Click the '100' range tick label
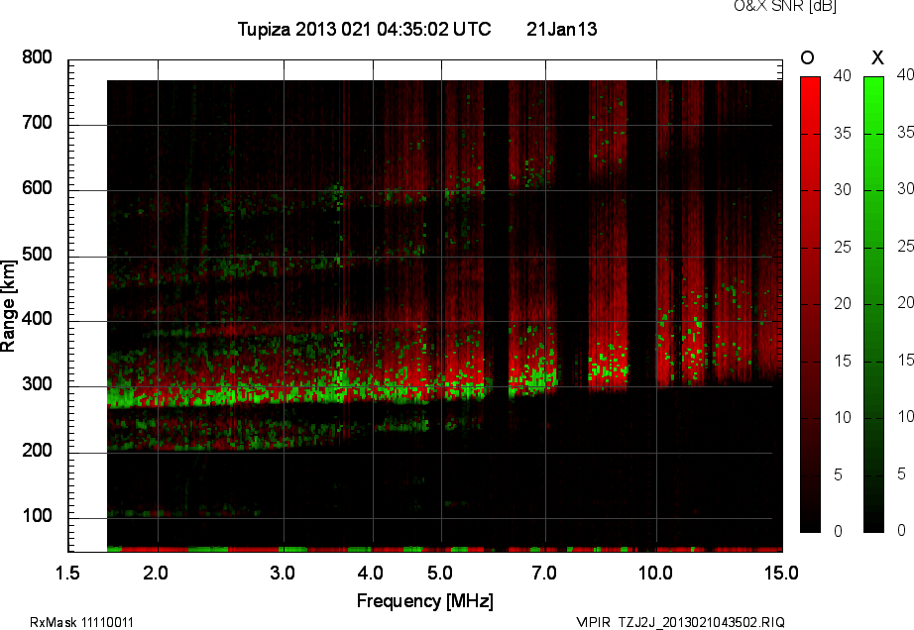This screenshot has height=630, width=914. pyautogui.click(x=38, y=516)
